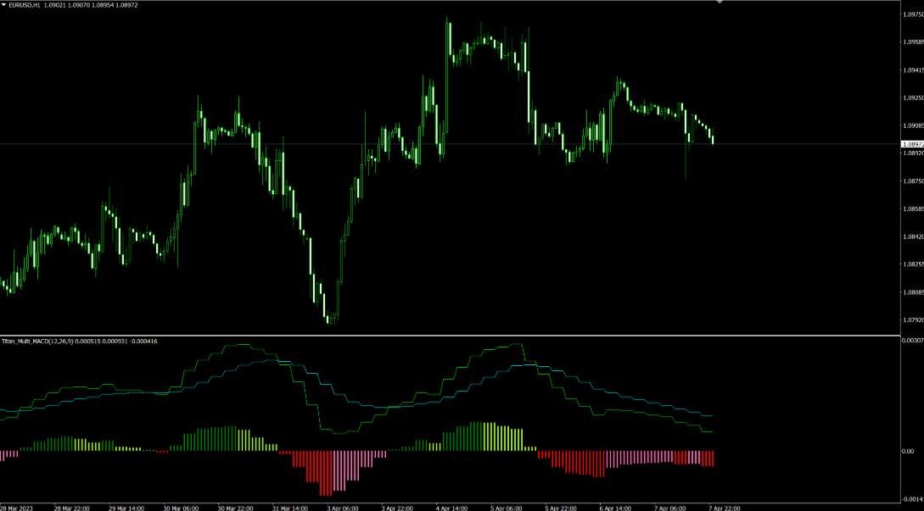The image size is (924, 511).
Task: Click the 7 Apr 22:00 time label
Action: pos(726,508)
